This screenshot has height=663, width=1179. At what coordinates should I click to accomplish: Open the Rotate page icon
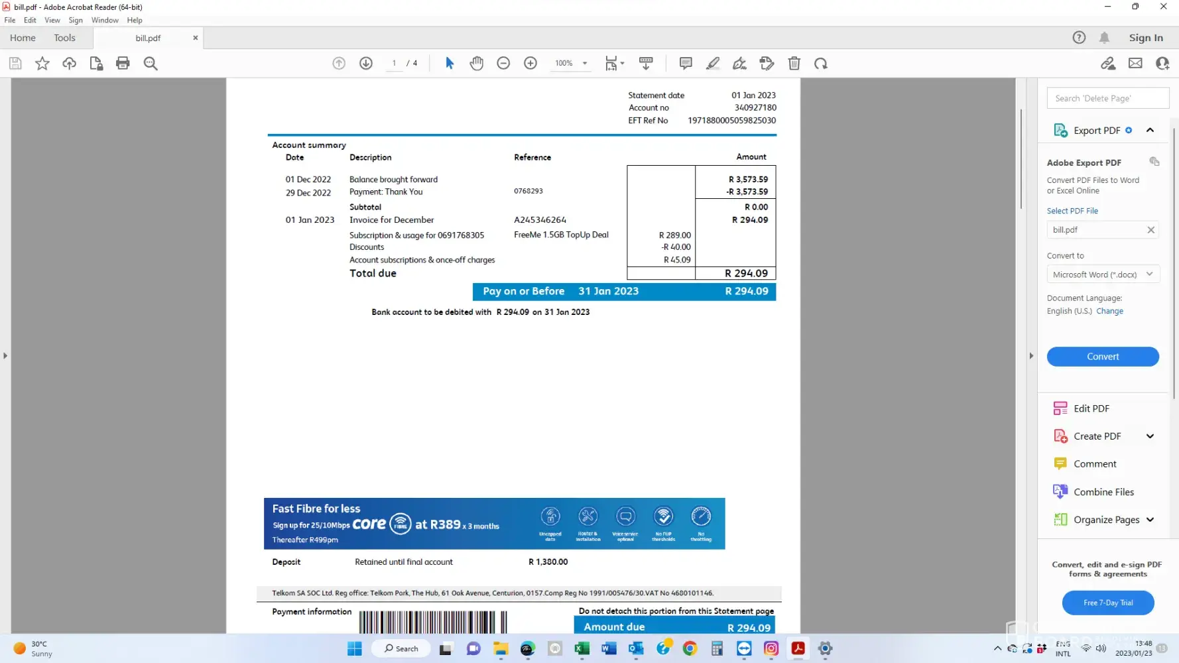[x=821, y=64]
